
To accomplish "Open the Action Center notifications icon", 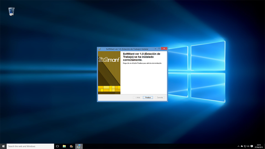I will click(x=252, y=146).
